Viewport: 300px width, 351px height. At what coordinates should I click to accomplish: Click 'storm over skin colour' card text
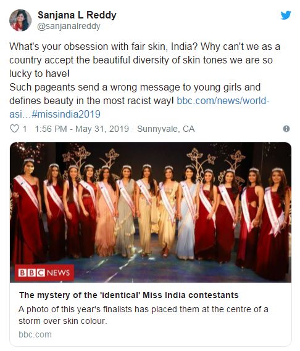62,321
